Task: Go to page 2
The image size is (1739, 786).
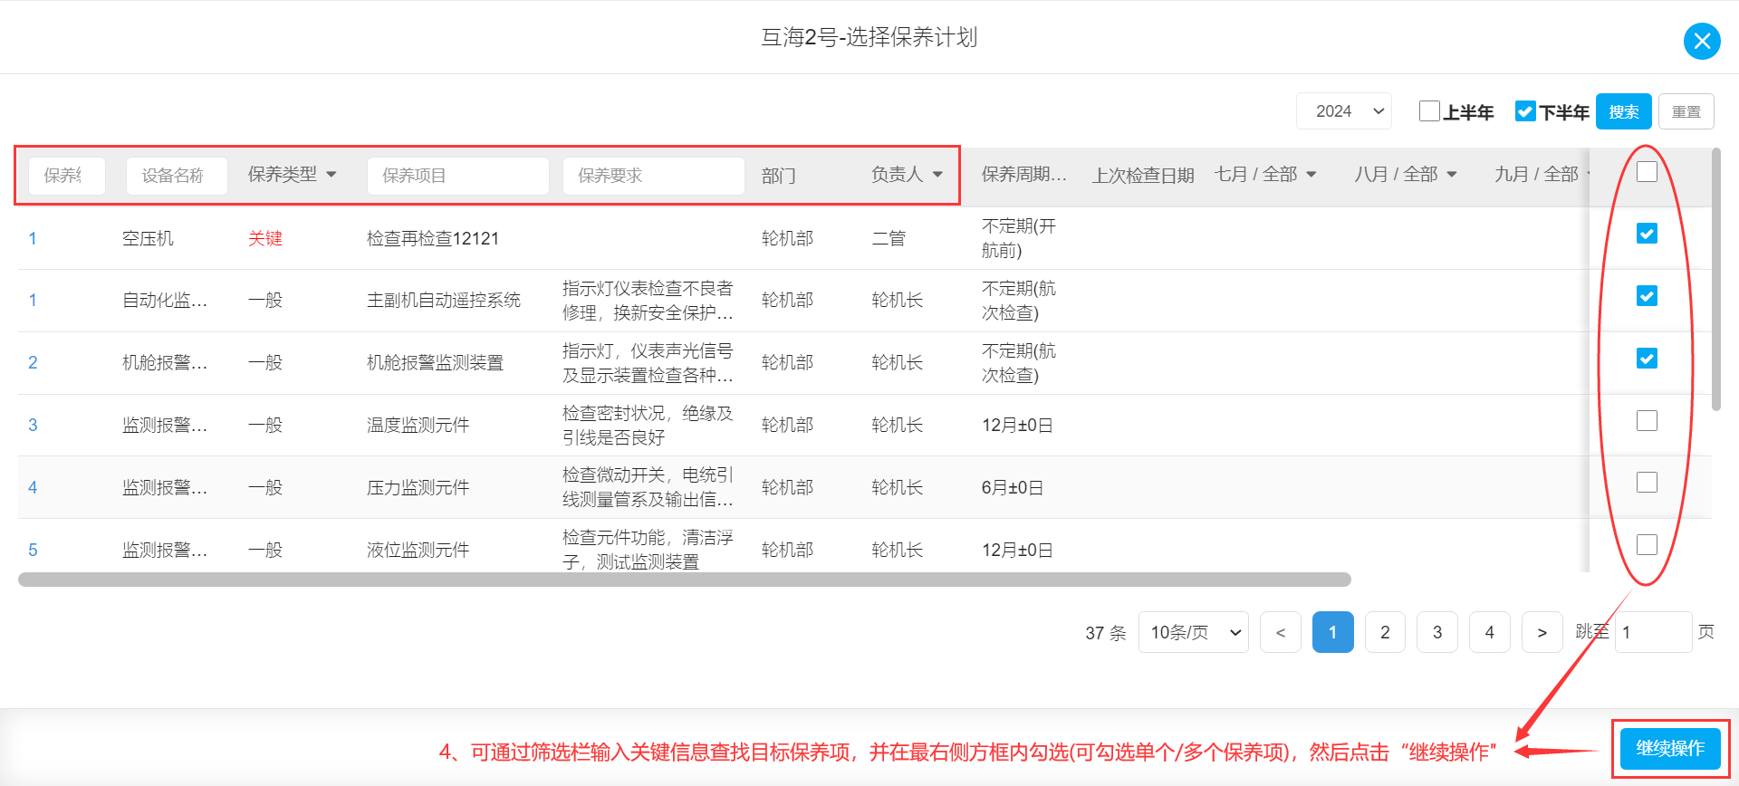Action: [x=1385, y=632]
